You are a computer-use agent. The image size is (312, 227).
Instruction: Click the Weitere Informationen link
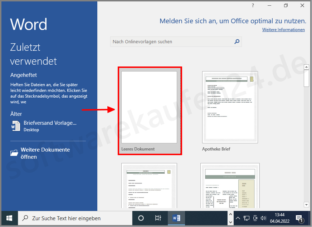tap(283, 30)
